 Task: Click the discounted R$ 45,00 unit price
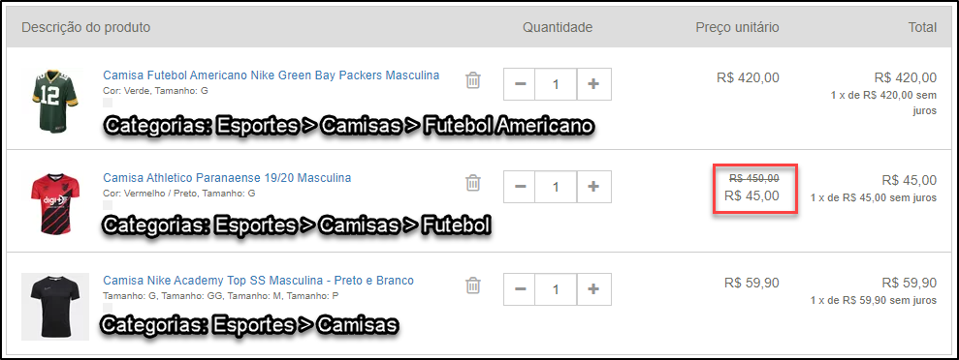pyautogui.click(x=751, y=195)
